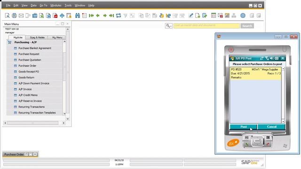Screen dimensions: 301x169
Task: Open the Modules menu
Action: (x=56, y=5)
